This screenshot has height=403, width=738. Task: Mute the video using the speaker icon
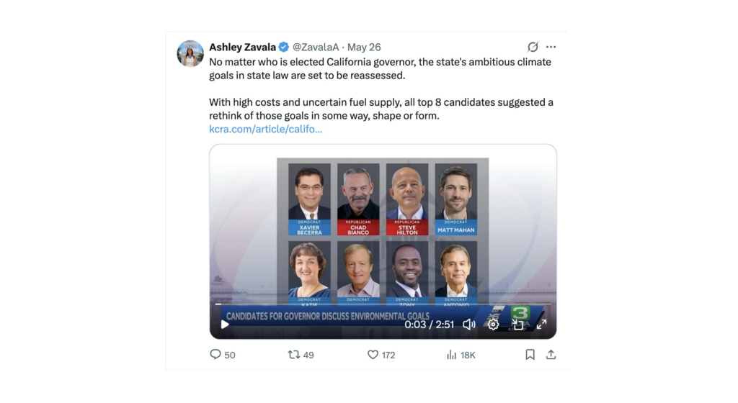click(x=469, y=324)
